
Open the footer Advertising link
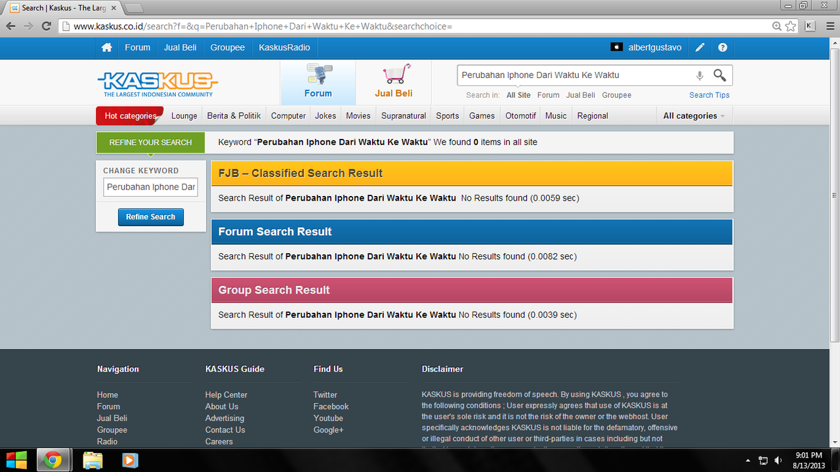224,418
